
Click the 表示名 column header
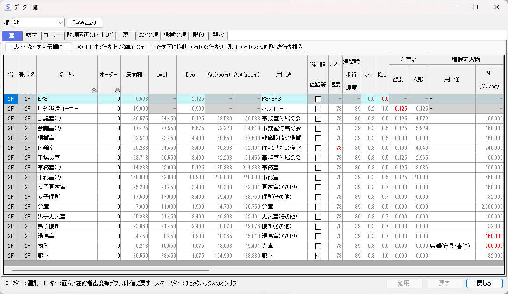pos(27,75)
